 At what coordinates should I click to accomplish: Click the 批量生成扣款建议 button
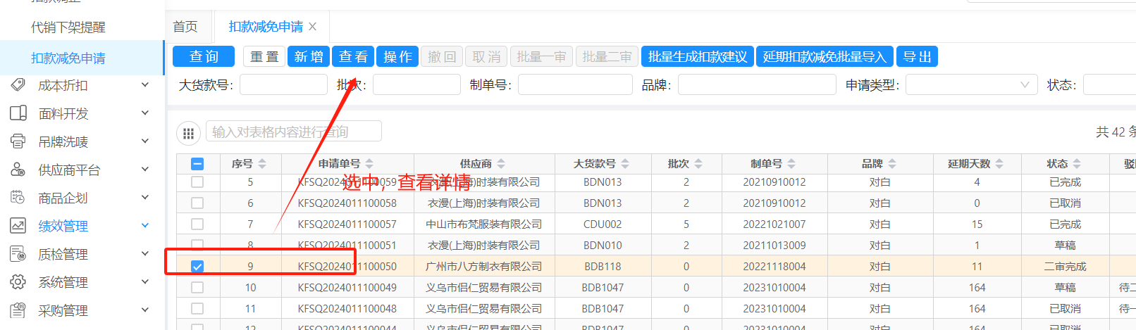click(x=697, y=57)
